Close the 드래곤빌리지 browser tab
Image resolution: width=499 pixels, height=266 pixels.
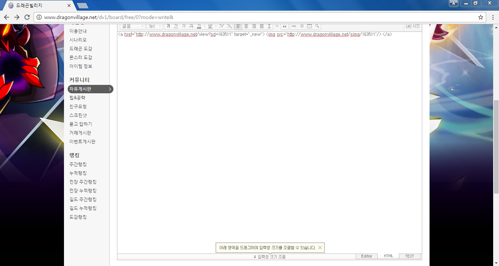[x=69, y=5]
